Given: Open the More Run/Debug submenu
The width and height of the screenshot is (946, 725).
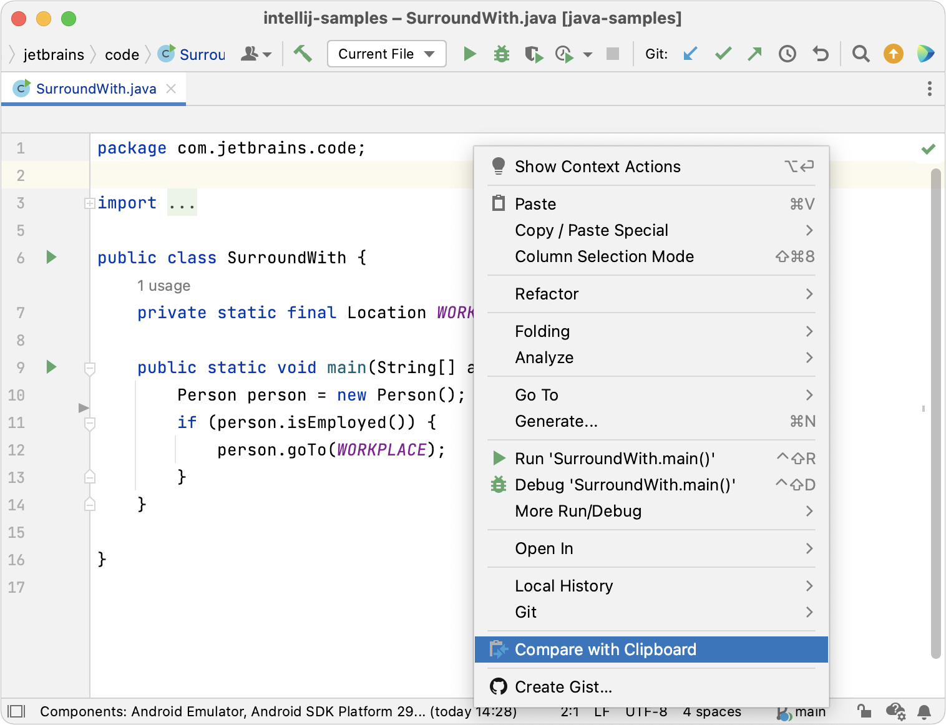Looking at the screenshot, I should click(x=651, y=511).
